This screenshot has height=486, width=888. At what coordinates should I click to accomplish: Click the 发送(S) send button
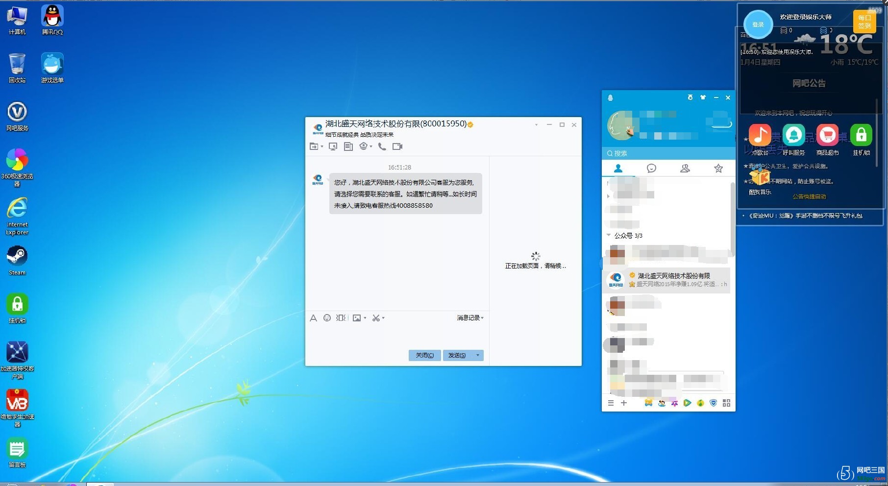click(x=457, y=355)
